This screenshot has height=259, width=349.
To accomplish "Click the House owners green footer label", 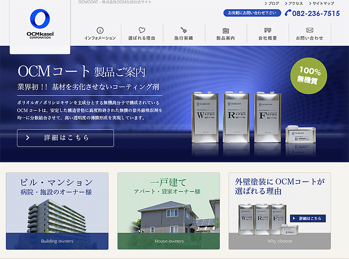I will click(x=169, y=241).
